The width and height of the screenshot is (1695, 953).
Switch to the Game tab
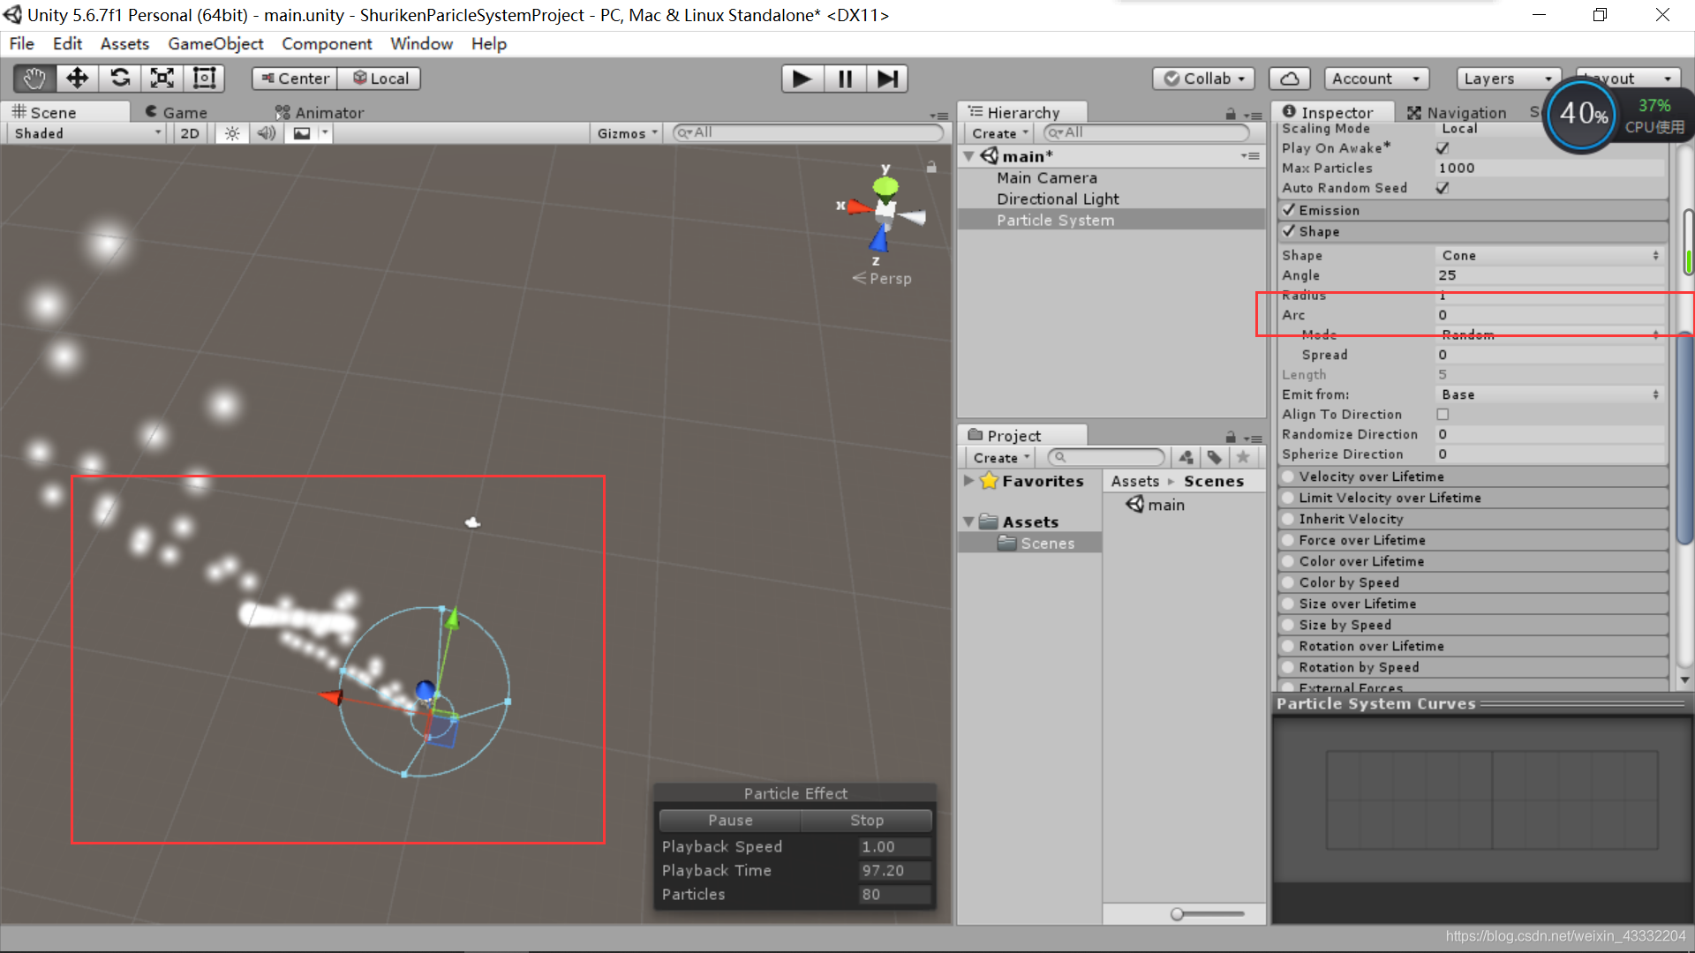(177, 112)
